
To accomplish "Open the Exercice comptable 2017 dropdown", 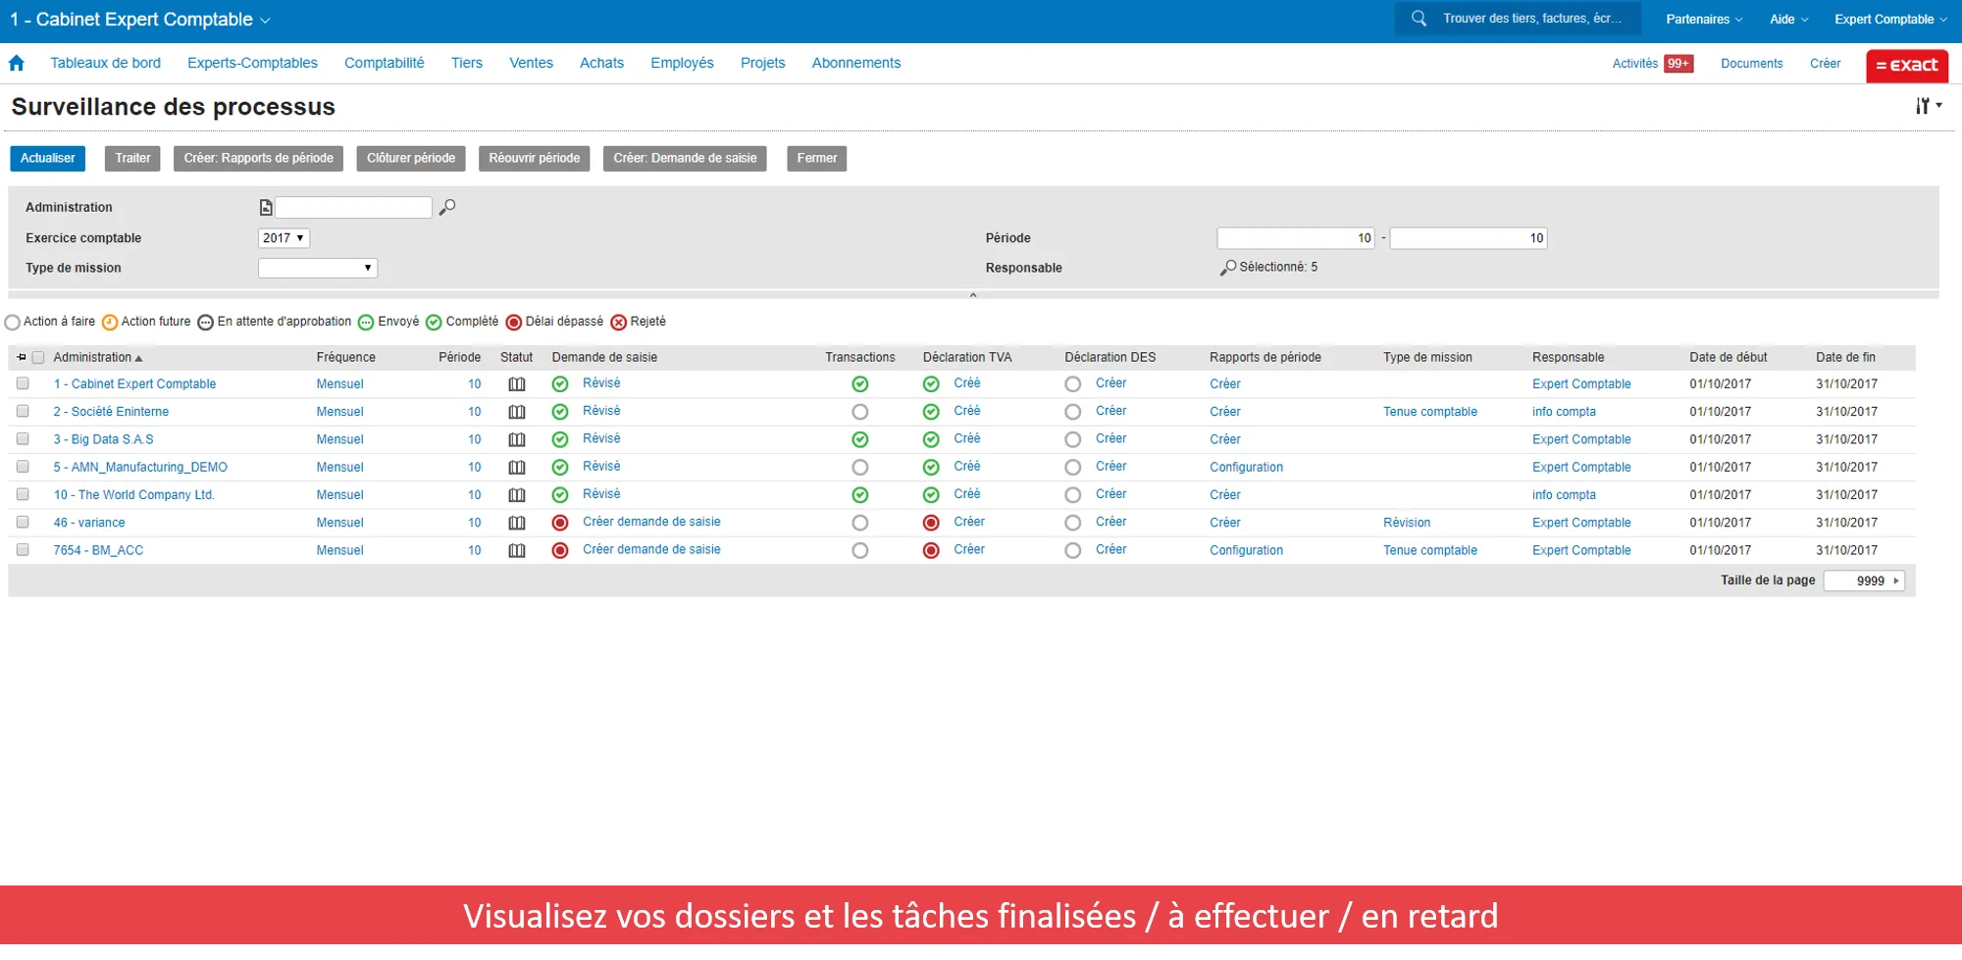I will [x=284, y=238].
